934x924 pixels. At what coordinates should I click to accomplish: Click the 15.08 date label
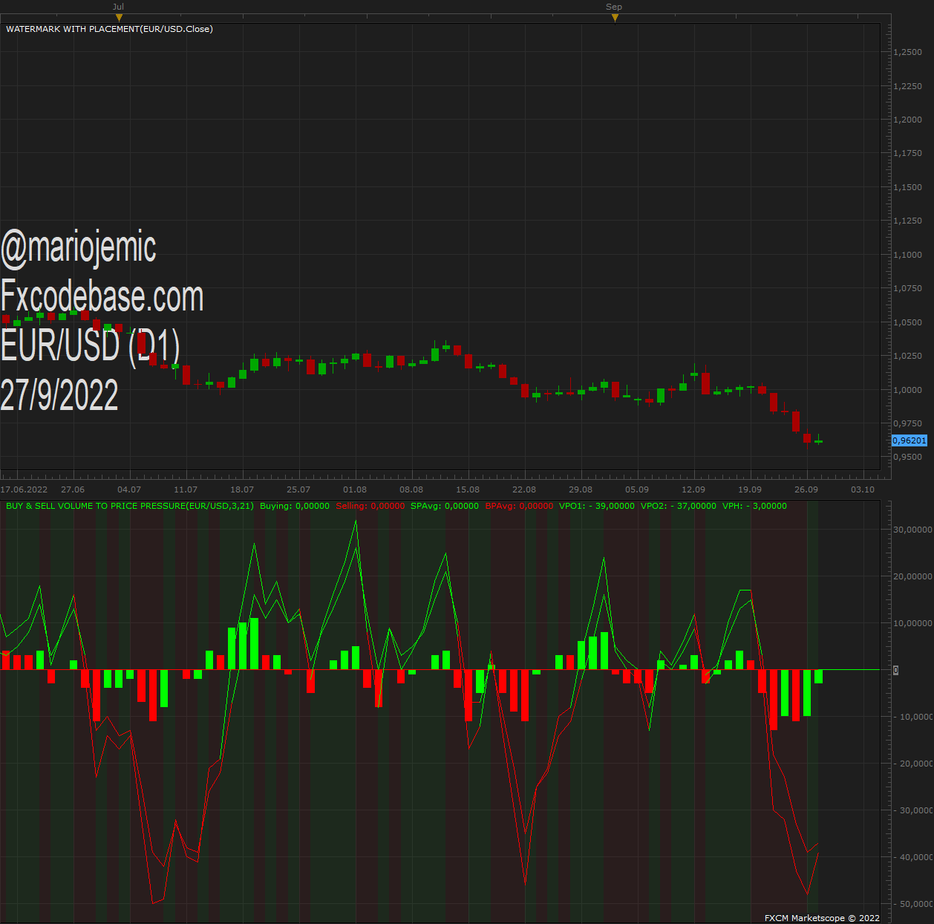468,489
